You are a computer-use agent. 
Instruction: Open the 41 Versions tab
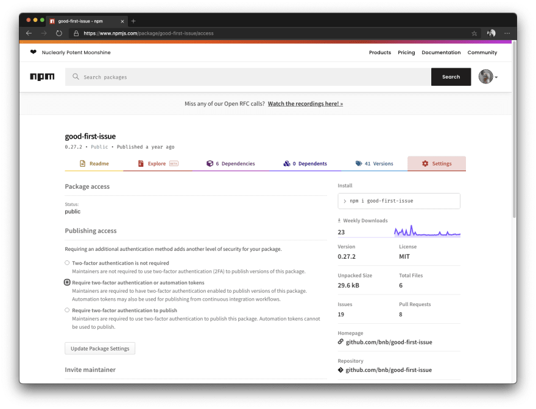pyautogui.click(x=375, y=163)
